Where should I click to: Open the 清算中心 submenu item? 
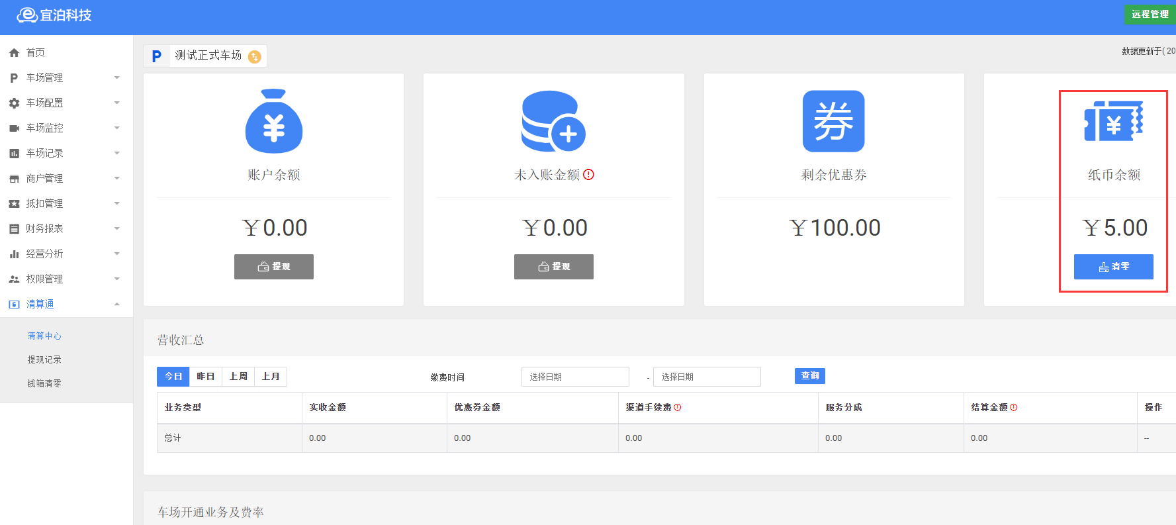tap(44, 336)
